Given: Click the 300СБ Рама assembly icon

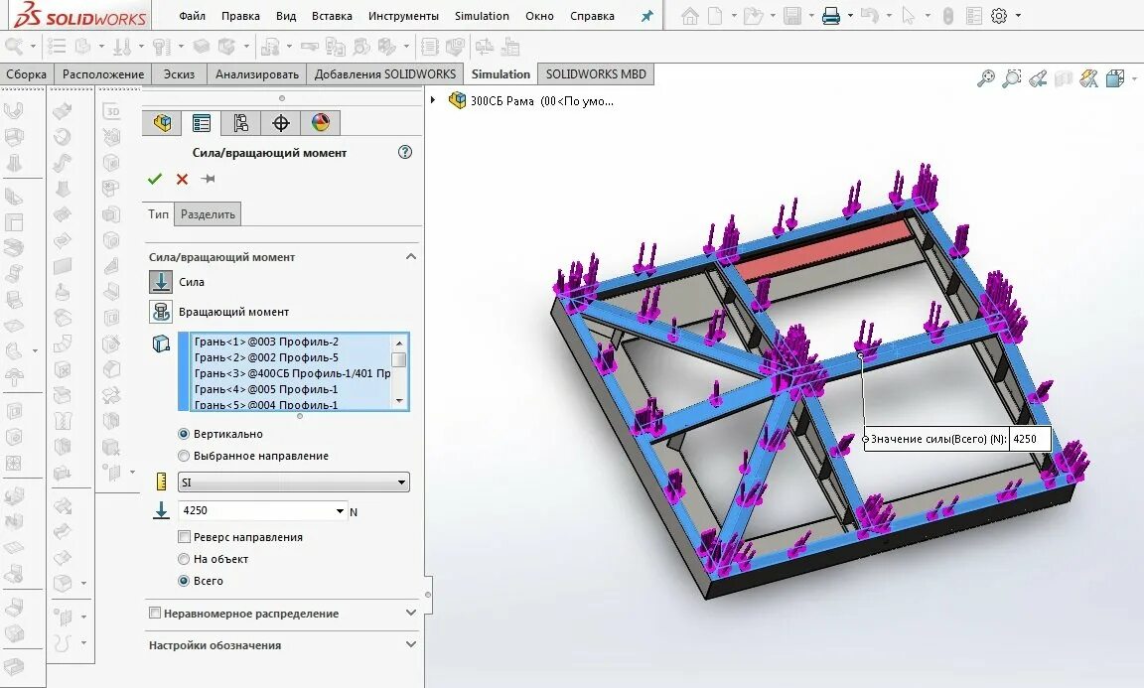Looking at the screenshot, I should (x=458, y=100).
